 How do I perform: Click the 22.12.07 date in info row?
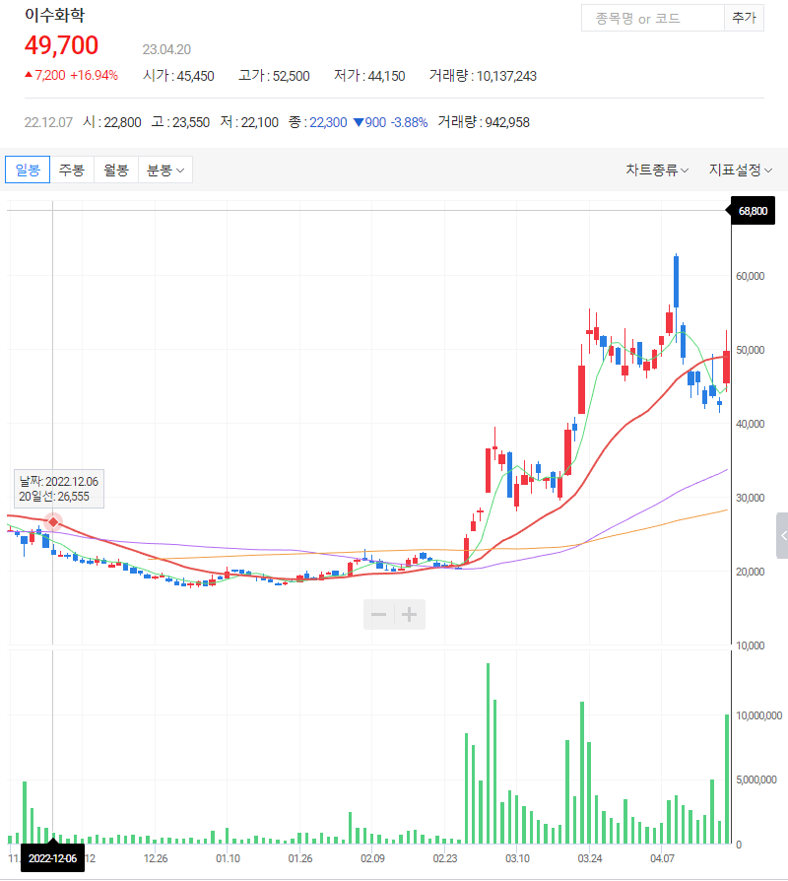pyautogui.click(x=48, y=122)
